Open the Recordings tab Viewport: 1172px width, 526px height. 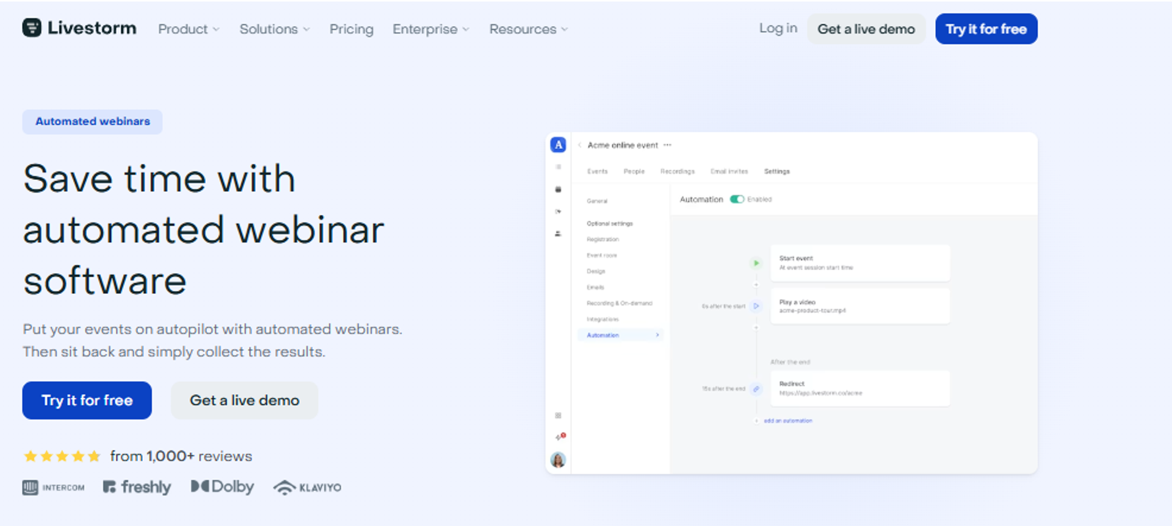pyautogui.click(x=678, y=171)
